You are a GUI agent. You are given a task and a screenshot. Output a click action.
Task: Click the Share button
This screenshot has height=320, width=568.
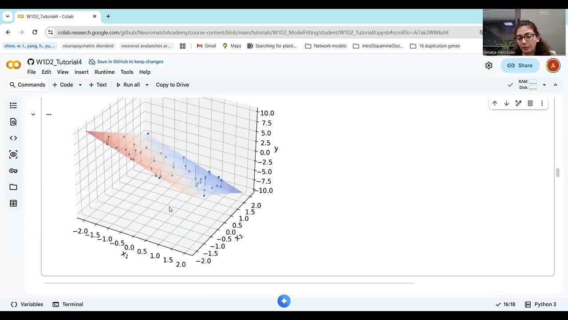(520, 65)
